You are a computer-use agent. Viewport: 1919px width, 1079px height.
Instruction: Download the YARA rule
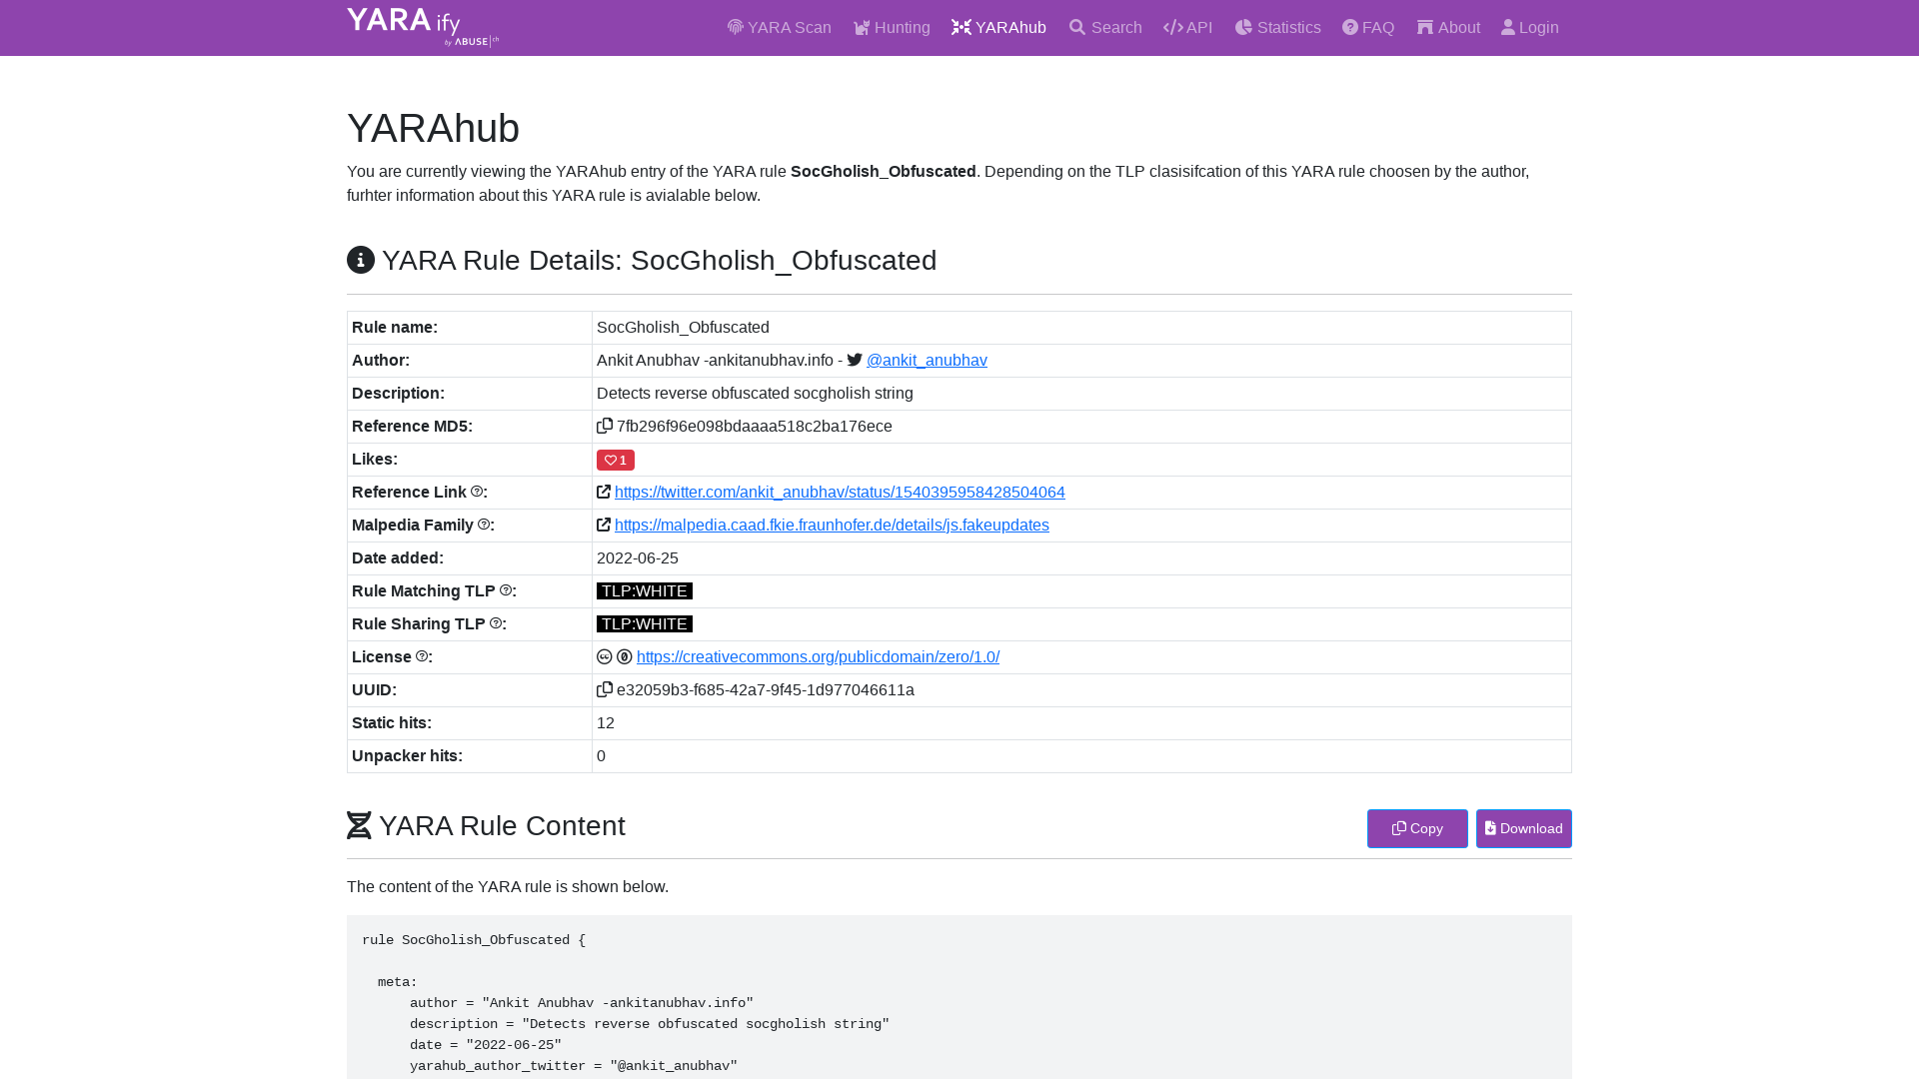(x=1523, y=828)
